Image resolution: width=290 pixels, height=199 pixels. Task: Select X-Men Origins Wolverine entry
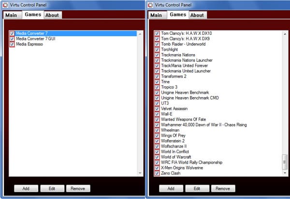[182, 168]
